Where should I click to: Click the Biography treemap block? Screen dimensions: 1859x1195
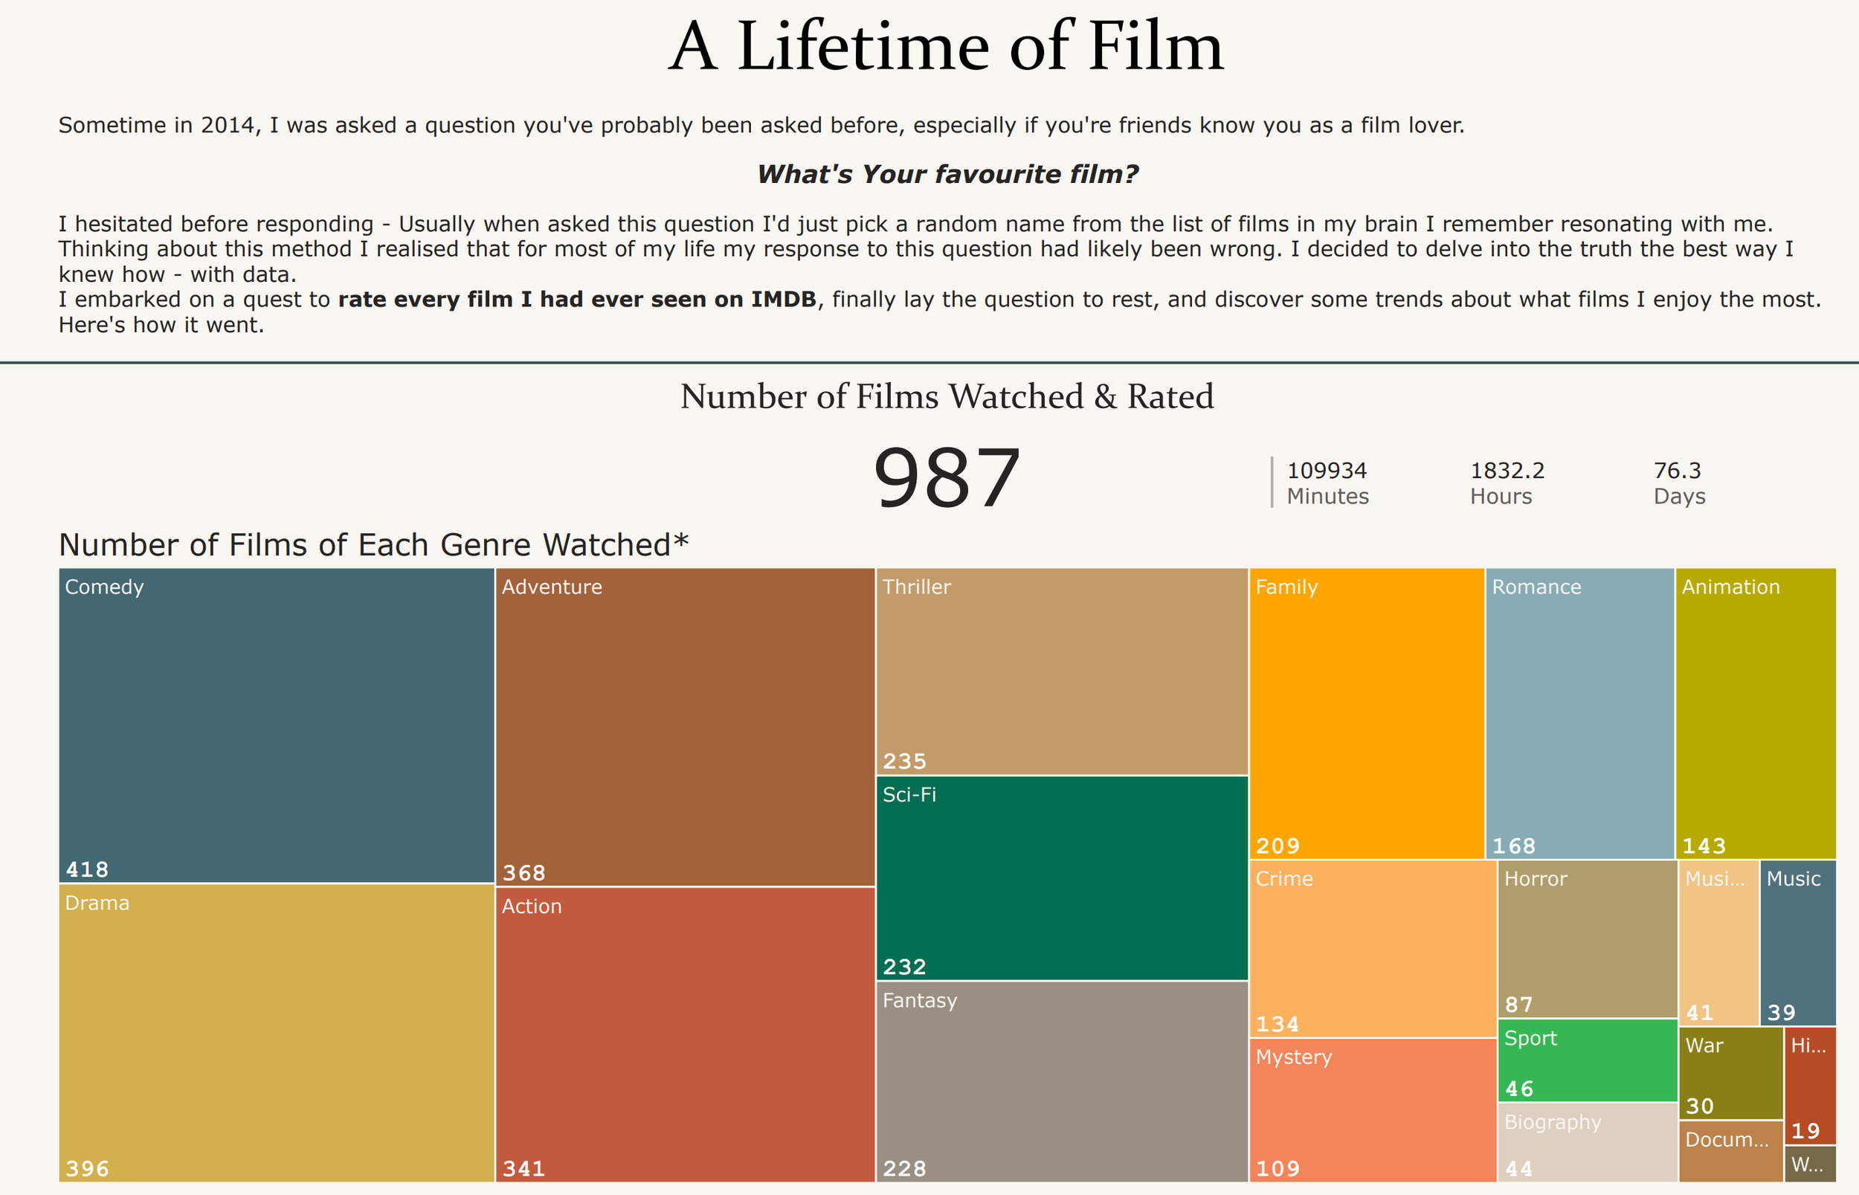click(1587, 1142)
